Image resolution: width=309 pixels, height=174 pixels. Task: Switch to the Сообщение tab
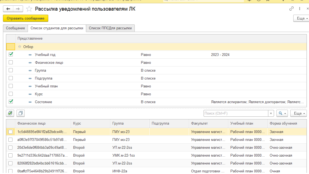[x=15, y=28]
